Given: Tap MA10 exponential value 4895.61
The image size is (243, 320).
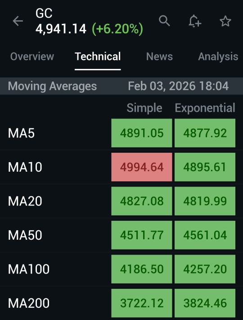Looking at the screenshot, I should tap(205, 167).
